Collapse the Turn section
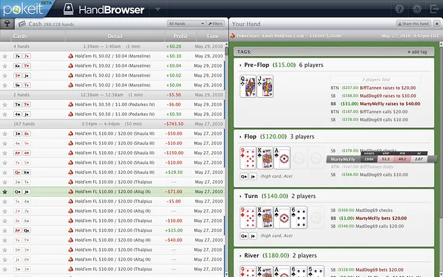The width and height of the screenshot is (443, 277). [x=240, y=196]
